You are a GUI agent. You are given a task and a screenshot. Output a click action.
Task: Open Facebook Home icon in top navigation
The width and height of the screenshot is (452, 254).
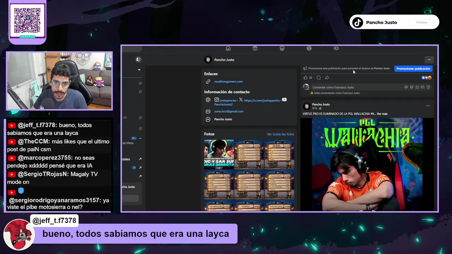coord(228,48)
